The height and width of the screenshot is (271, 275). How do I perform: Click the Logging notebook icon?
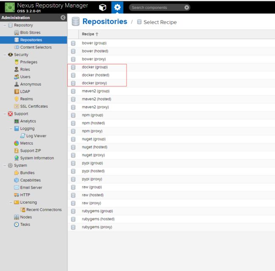coord(16,129)
